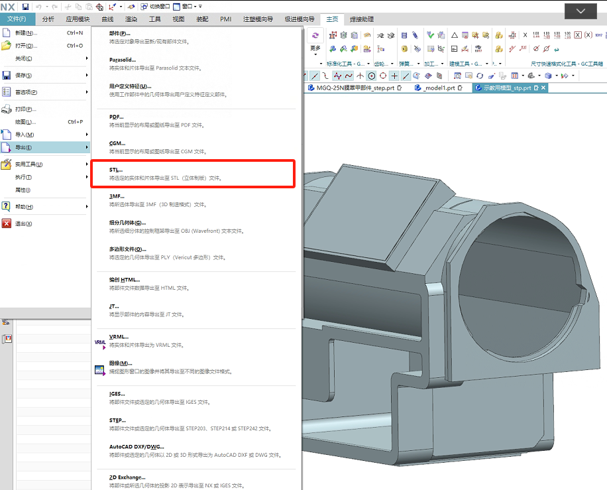Expand the 帮助(H) submenu
The image size is (607, 490).
coord(45,206)
